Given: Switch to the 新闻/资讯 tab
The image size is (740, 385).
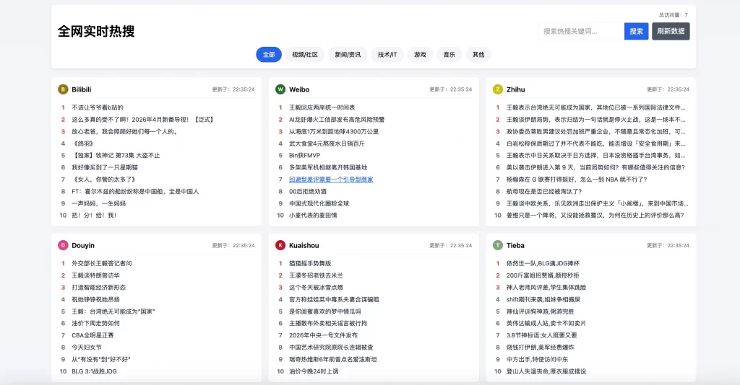Looking at the screenshot, I should 348,55.
